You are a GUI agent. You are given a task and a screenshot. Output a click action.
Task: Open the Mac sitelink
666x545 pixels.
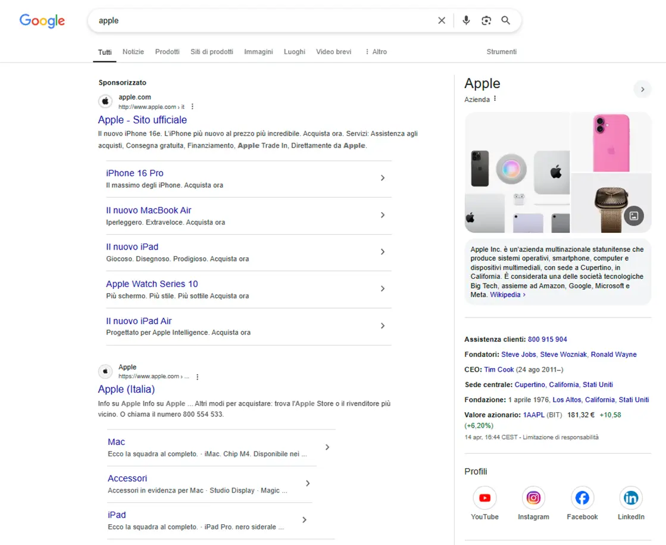click(117, 442)
